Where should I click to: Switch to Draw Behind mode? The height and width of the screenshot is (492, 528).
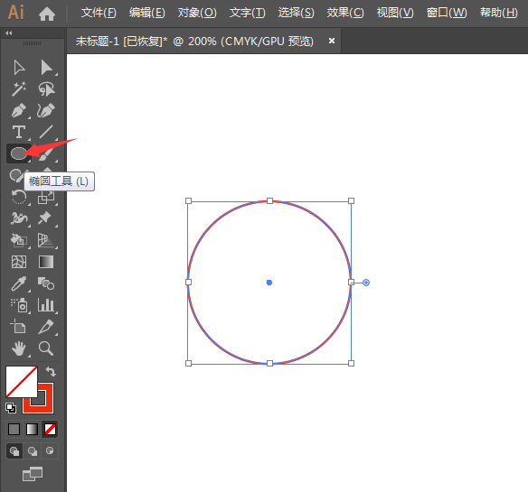click(x=33, y=451)
